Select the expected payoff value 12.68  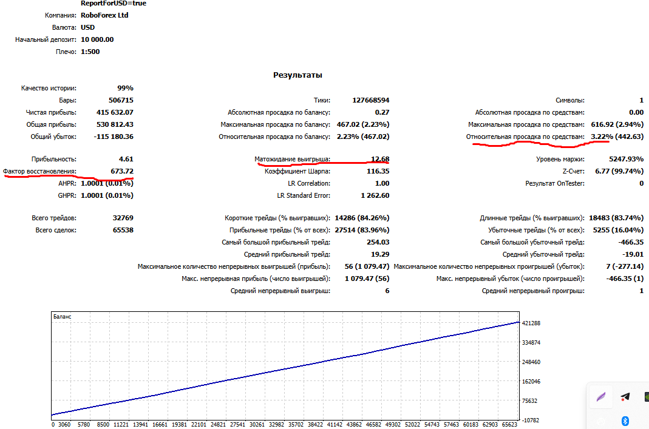381,159
